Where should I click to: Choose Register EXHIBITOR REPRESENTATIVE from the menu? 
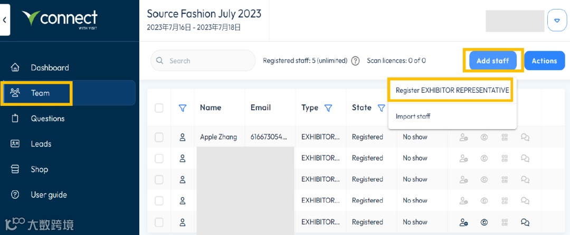[x=452, y=90]
